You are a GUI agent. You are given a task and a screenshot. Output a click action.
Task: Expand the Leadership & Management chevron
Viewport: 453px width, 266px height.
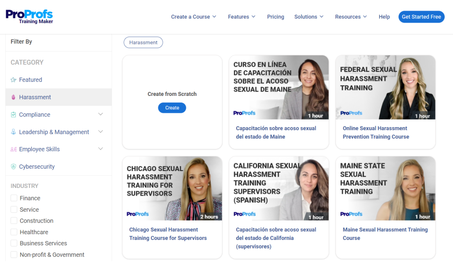click(x=100, y=132)
